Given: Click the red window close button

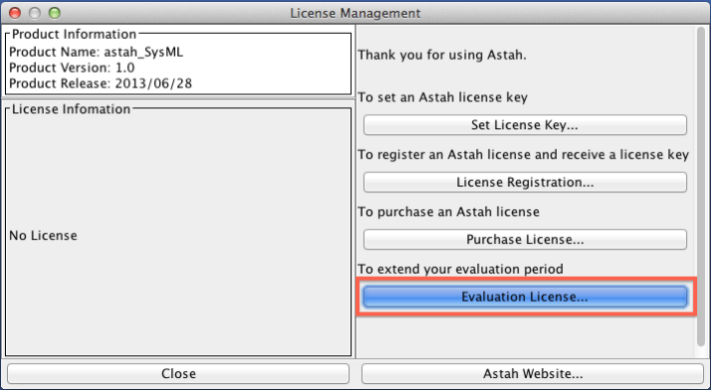Looking at the screenshot, I should 15,13.
